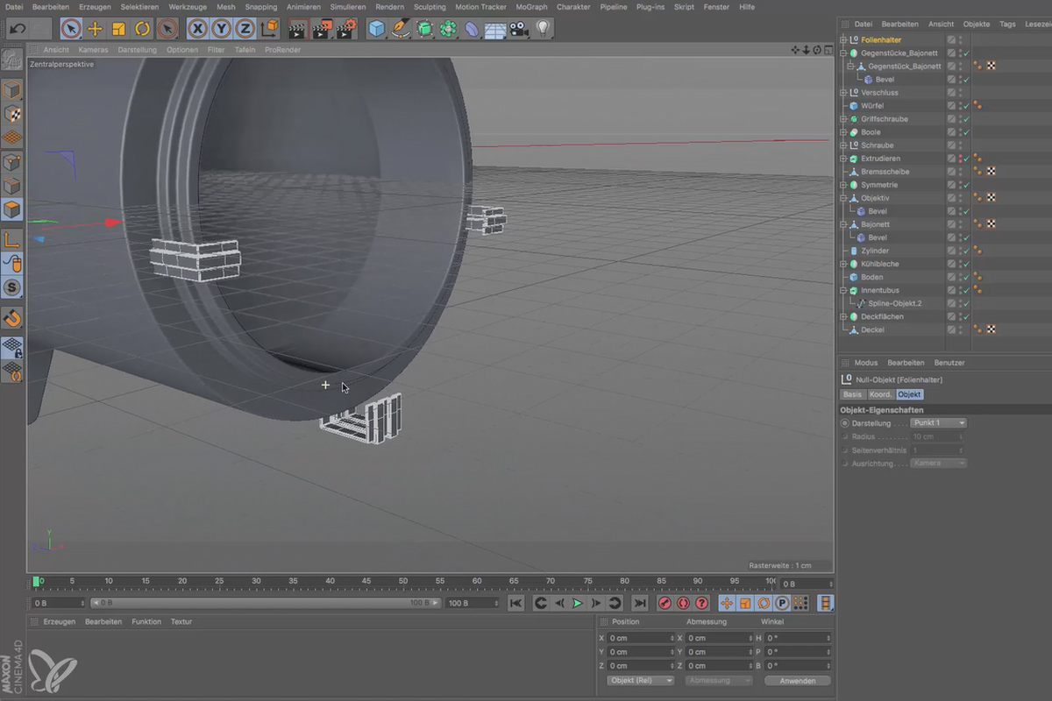Toggle the green checkmark for Würfel
This screenshot has height=701, width=1052.
pos(966,106)
